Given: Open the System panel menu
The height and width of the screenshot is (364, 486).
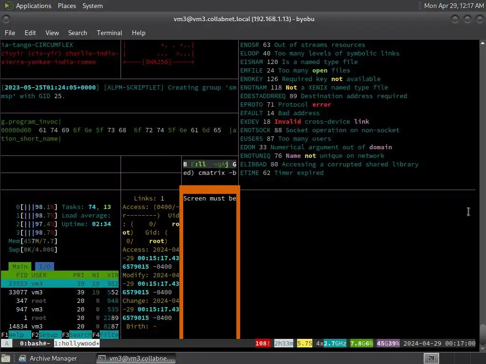Looking at the screenshot, I should 93,6.
